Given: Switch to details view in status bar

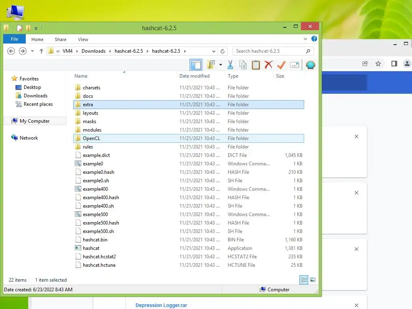Looking at the screenshot, I should tap(304, 280).
